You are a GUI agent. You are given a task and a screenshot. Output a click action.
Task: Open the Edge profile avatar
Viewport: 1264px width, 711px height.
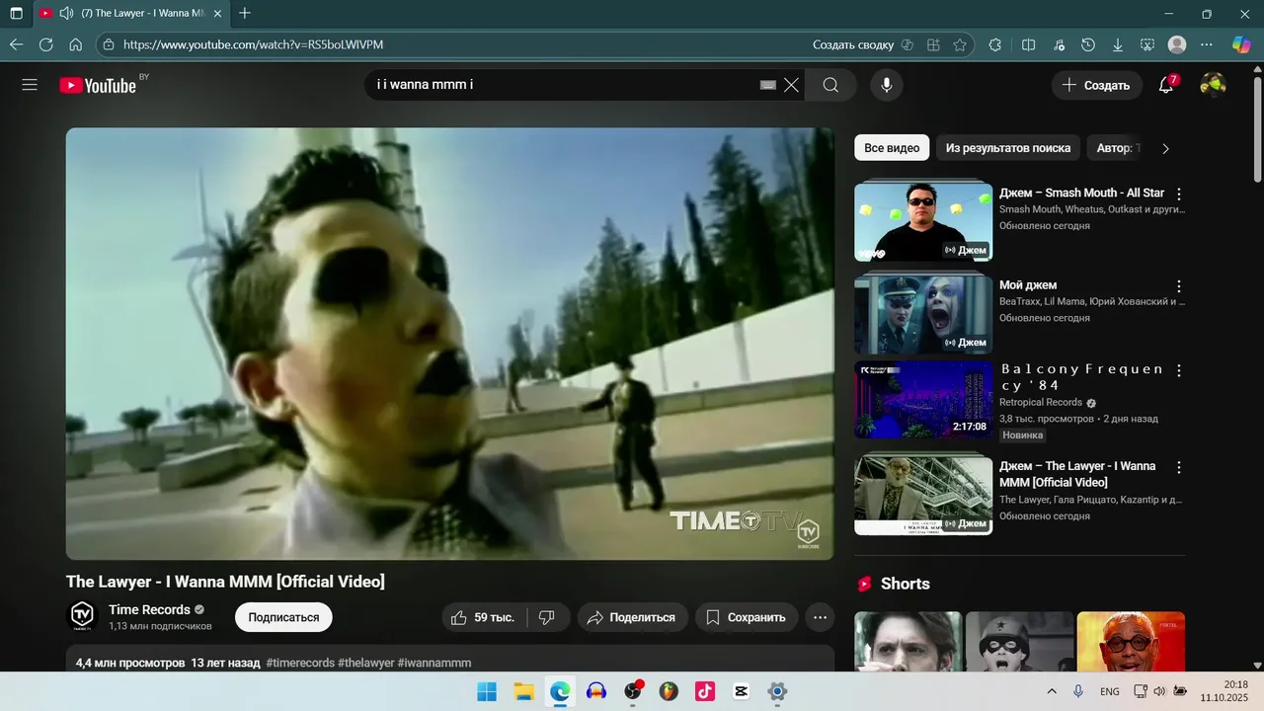click(x=1177, y=44)
